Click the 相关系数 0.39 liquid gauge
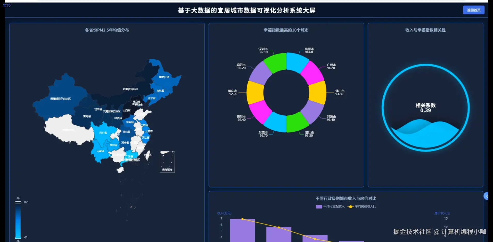 tap(425, 108)
